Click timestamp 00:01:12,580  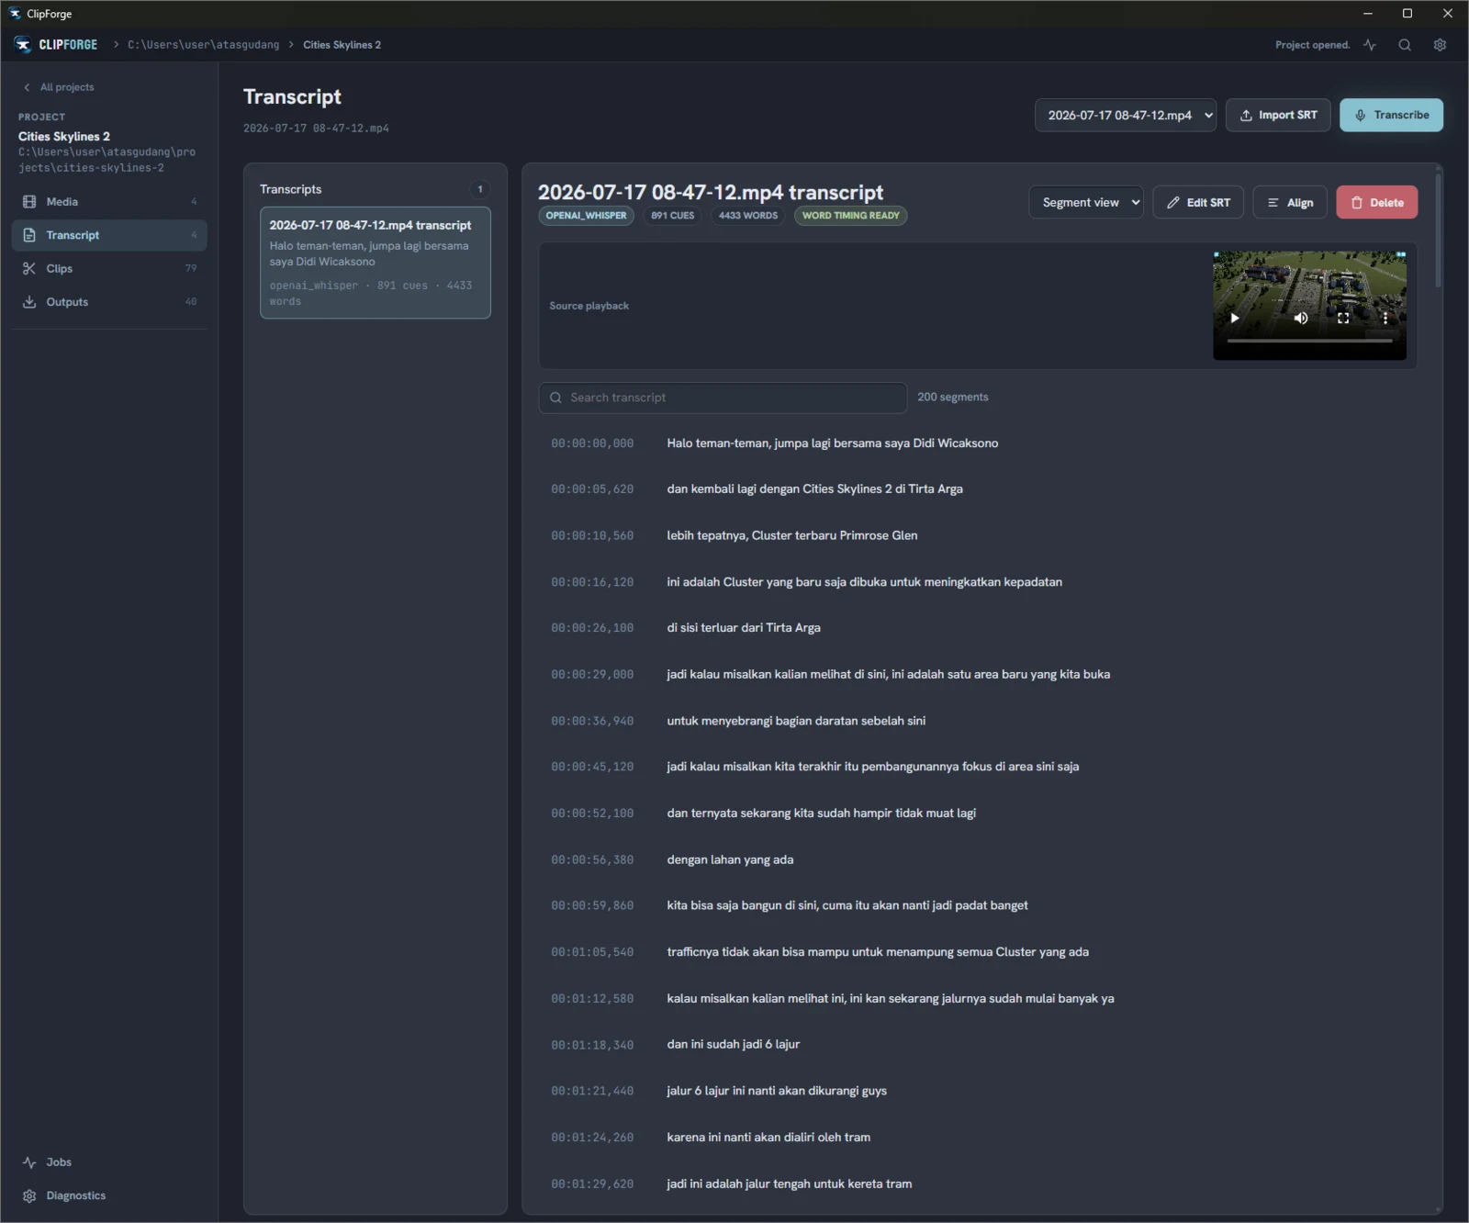coord(592,999)
